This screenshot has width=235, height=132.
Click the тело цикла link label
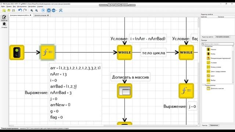pyautogui.click(x=153, y=53)
